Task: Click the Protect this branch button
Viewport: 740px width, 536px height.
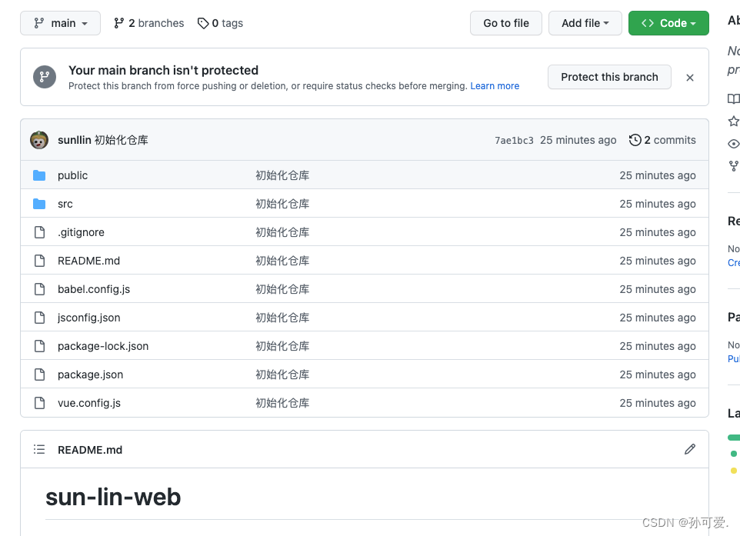Action: click(x=609, y=77)
